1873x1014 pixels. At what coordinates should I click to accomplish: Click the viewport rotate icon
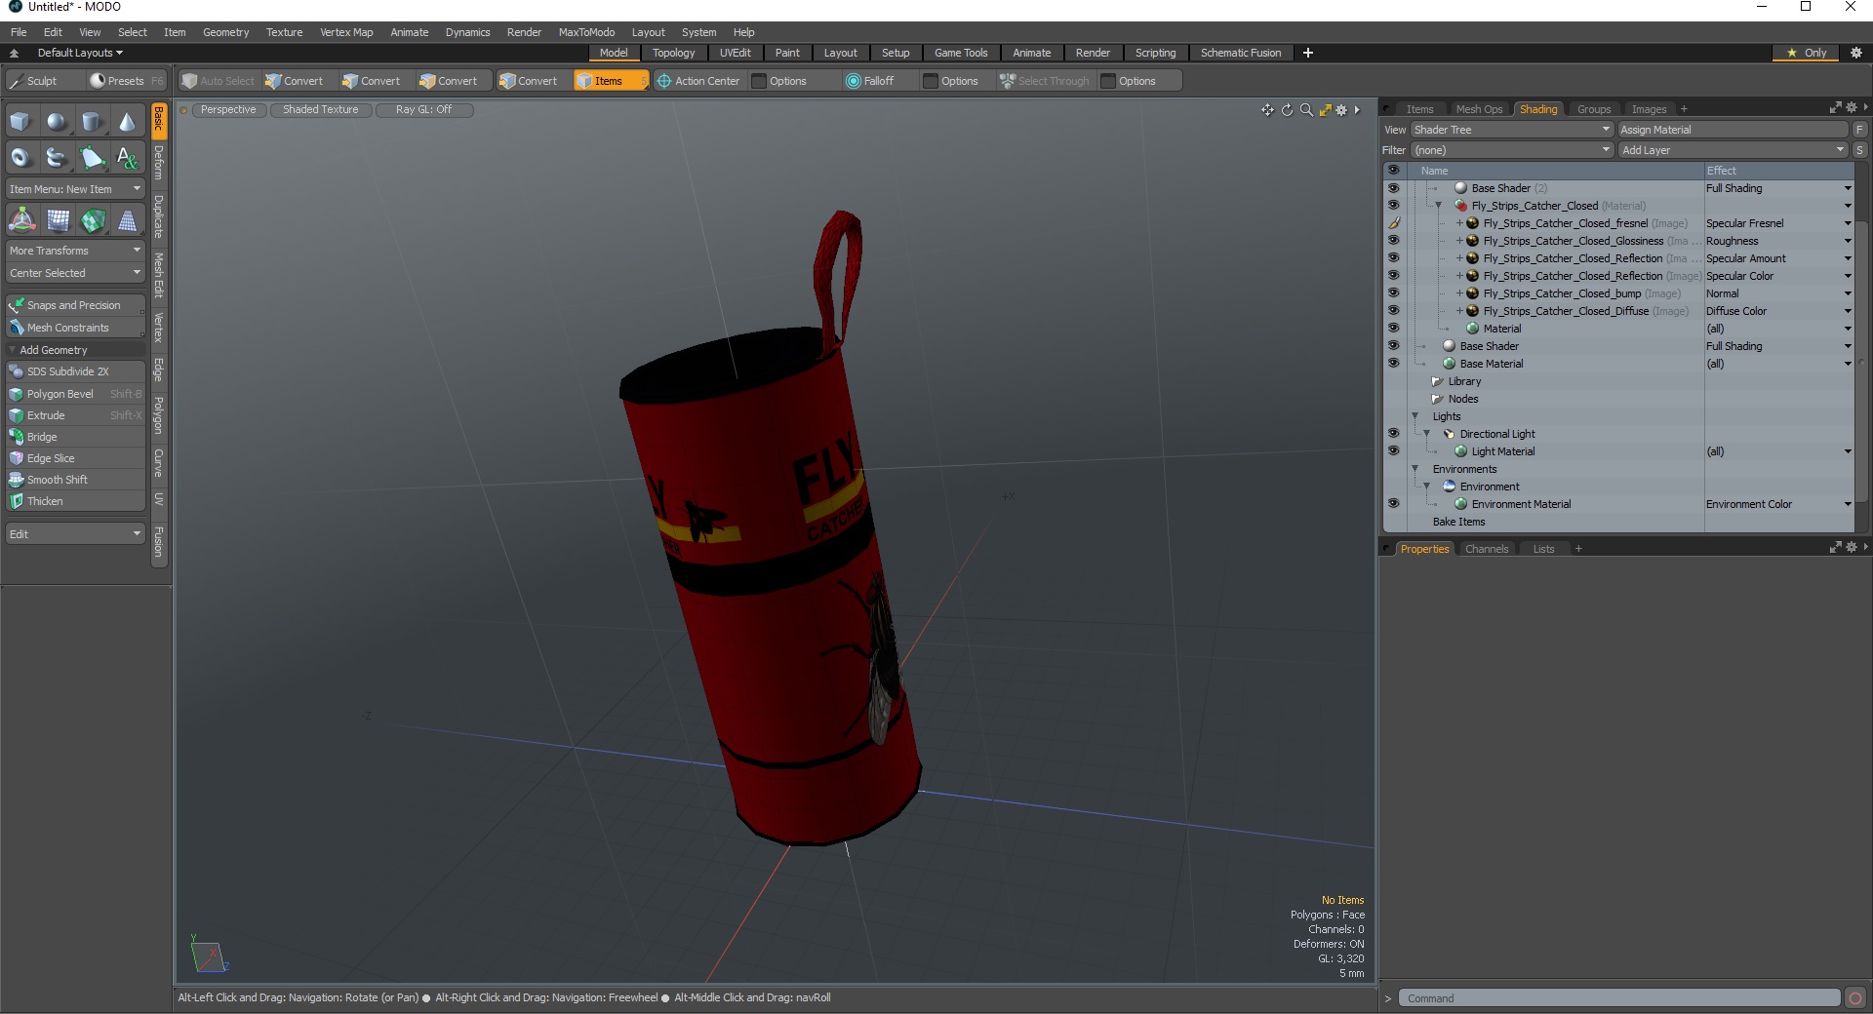click(1287, 110)
